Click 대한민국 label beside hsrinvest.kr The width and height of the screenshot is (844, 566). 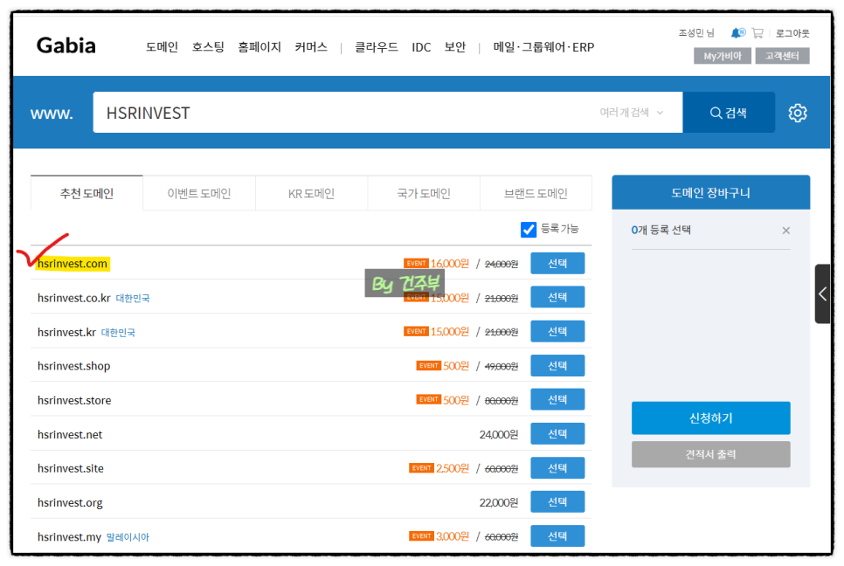pyautogui.click(x=118, y=333)
